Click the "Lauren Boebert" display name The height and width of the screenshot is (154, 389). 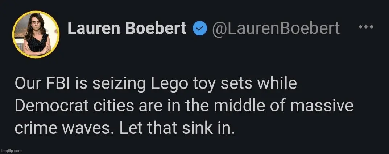point(127,29)
